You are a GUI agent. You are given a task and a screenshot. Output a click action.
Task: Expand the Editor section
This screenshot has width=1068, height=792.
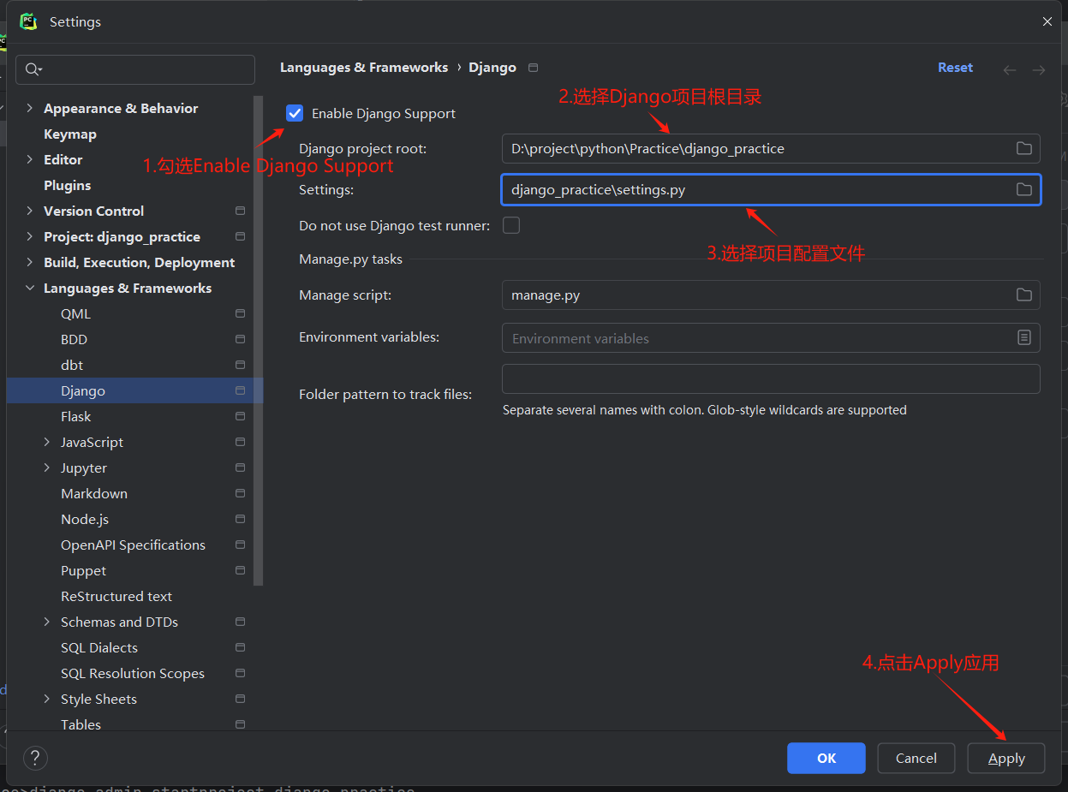(30, 159)
